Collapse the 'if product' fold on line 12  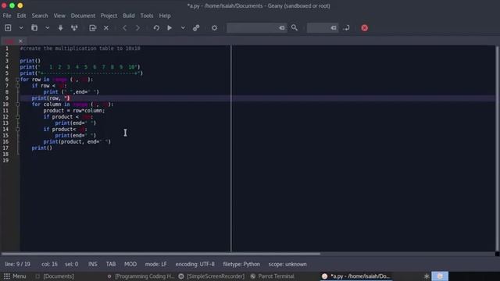point(17,117)
